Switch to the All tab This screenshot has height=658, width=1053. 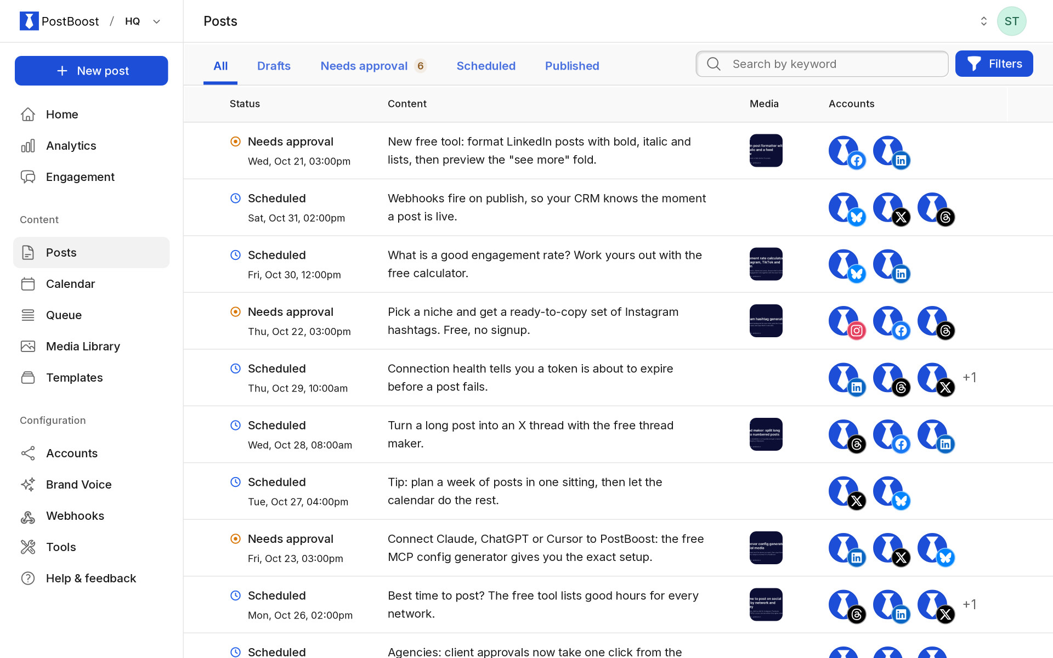220,66
